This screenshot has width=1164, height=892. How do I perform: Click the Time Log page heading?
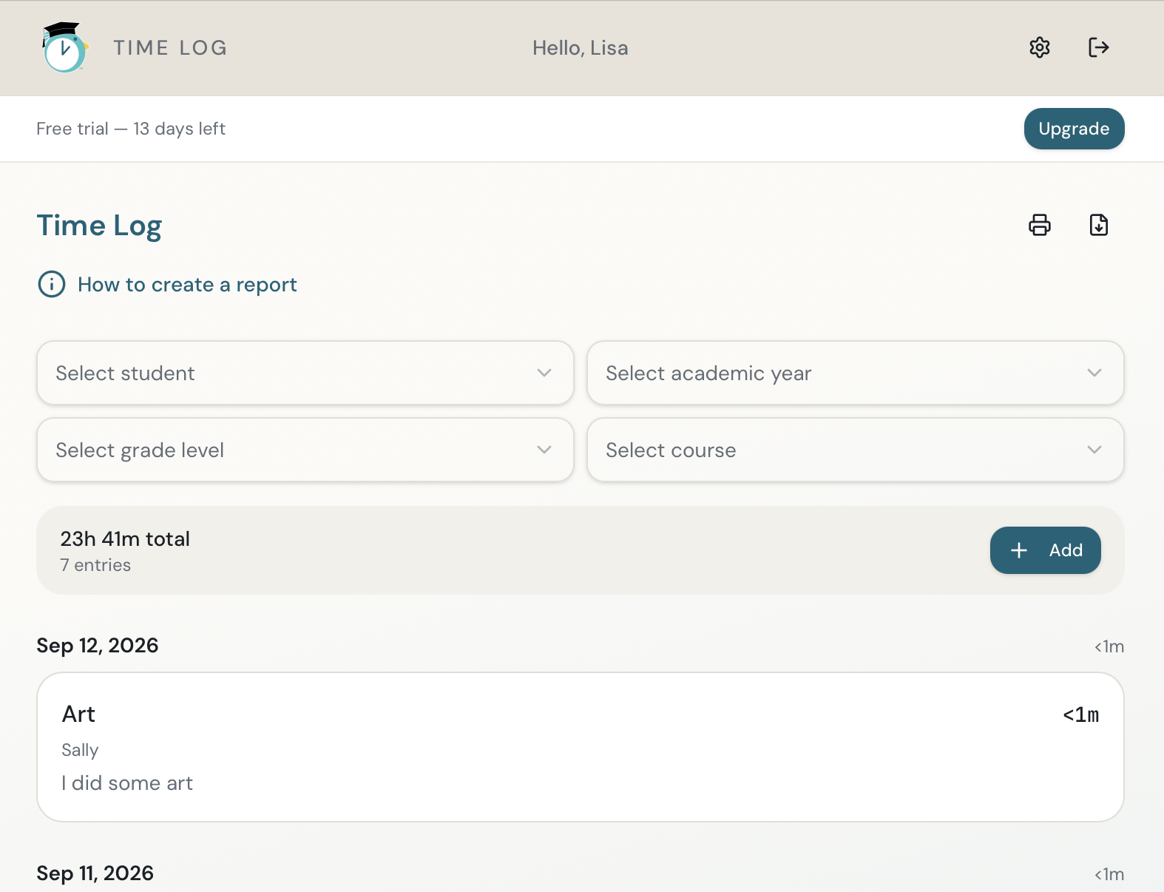pos(99,226)
